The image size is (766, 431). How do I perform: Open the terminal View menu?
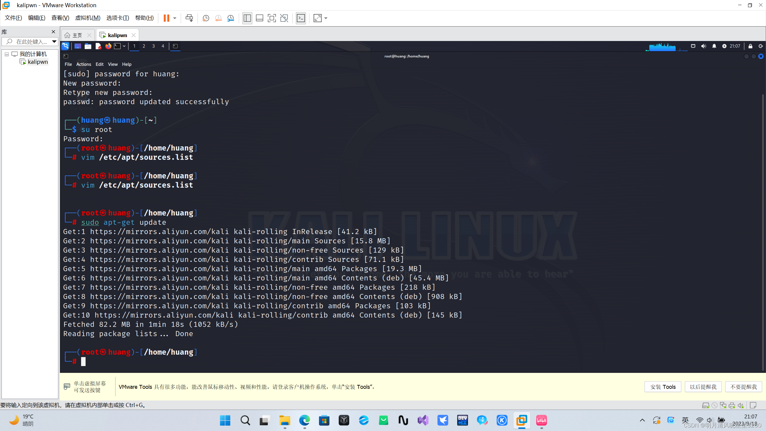coord(113,64)
